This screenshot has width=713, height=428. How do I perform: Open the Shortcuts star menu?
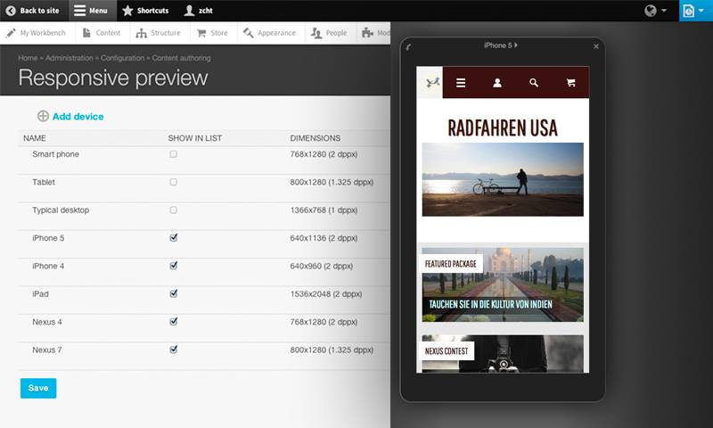point(146,11)
